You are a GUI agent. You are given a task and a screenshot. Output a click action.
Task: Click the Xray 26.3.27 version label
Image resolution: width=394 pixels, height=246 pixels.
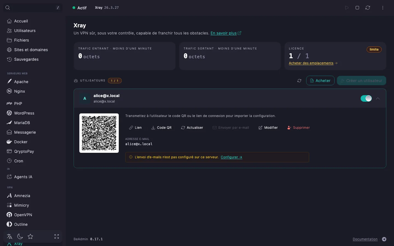pyautogui.click(x=107, y=8)
